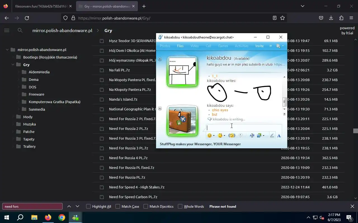The image size is (358, 223).
Task: Open a new Firefox tab
Action: tap(144, 6)
